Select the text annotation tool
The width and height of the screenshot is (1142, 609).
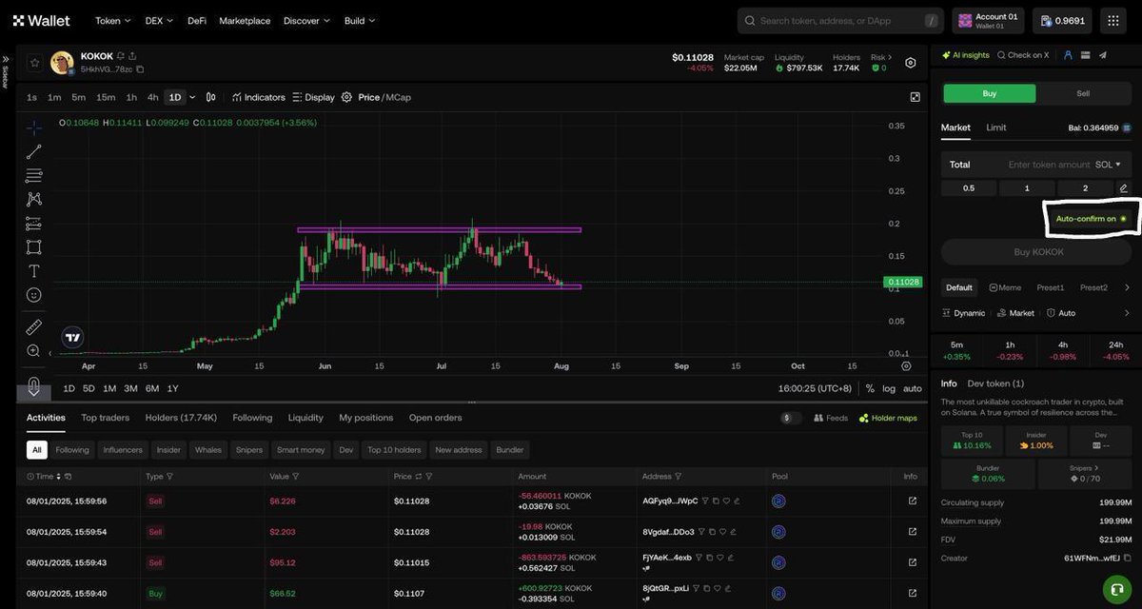[x=33, y=271]
